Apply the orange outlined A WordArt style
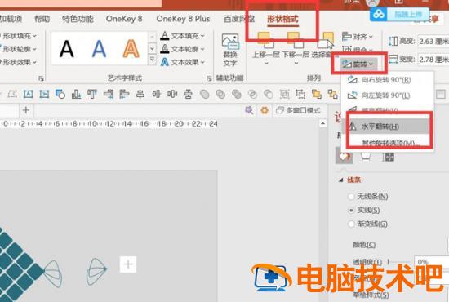This screenshot has height=302, width=449. click(131, 49)
